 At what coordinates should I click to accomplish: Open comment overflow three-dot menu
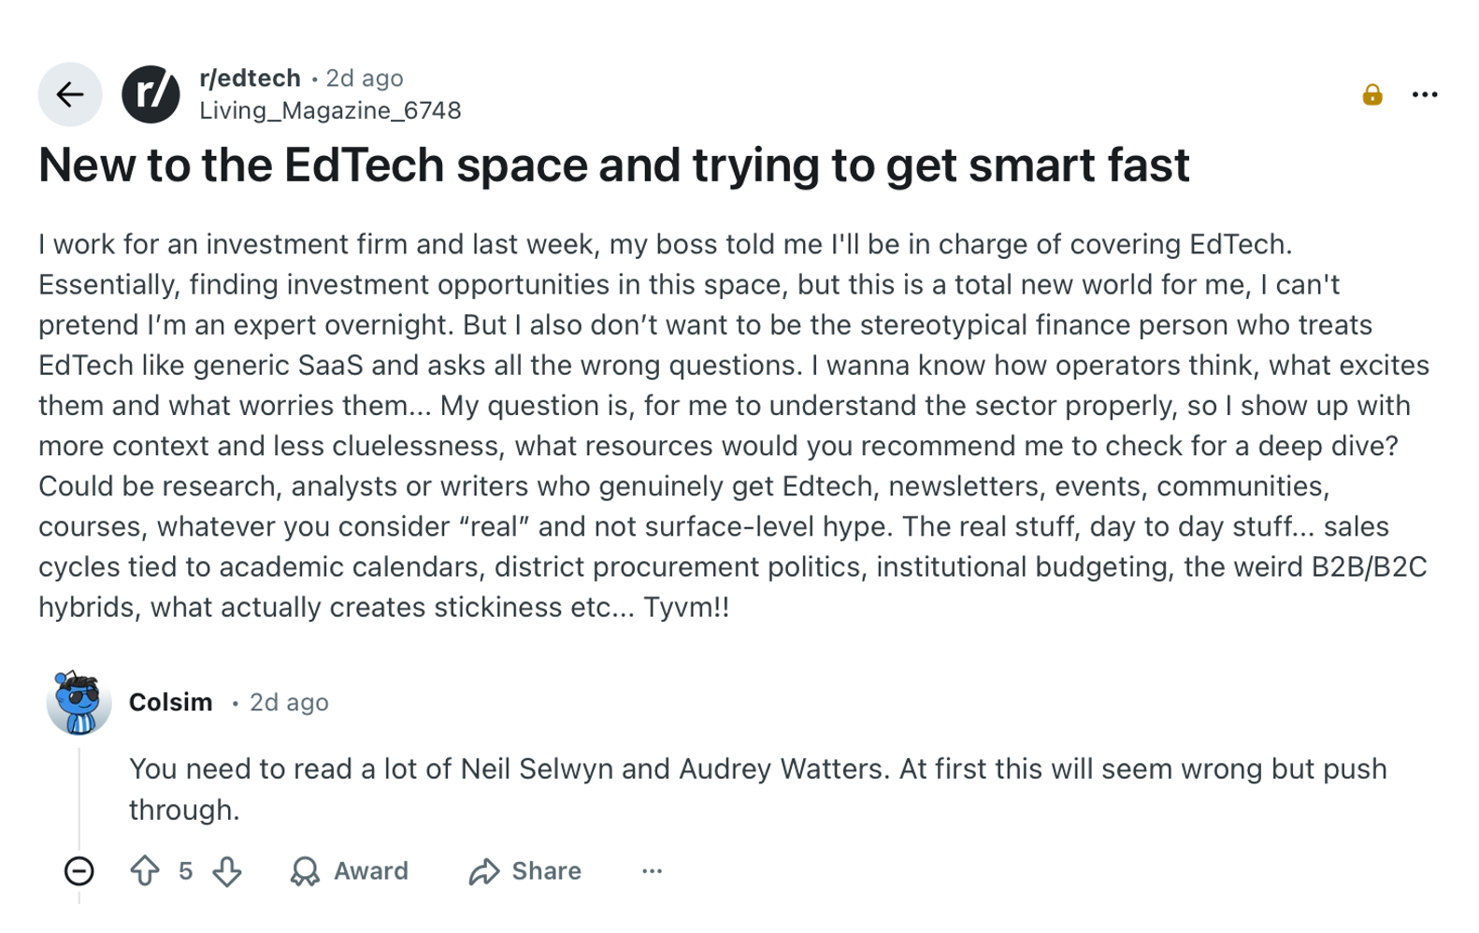(652, 871)
